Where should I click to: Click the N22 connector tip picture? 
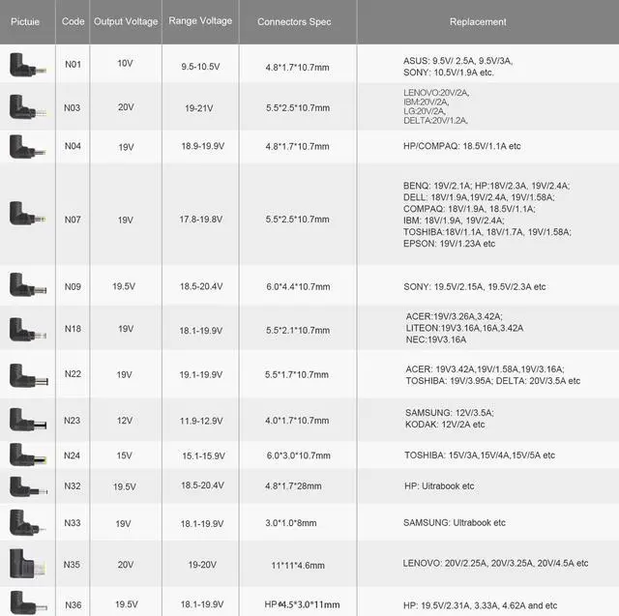(28, 375)
